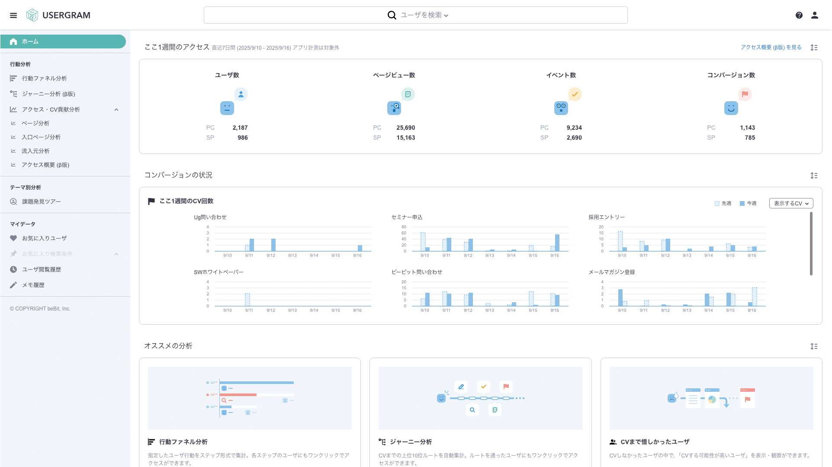Select 行動ファネル分析 in the sidebar
Image resolution: width=832 pixels, height=467 pixels.
click(45, 78)
